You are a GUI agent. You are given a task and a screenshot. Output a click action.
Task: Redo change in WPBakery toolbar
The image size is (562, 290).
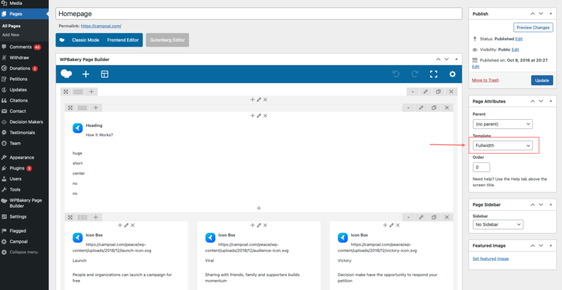(415, 74)
